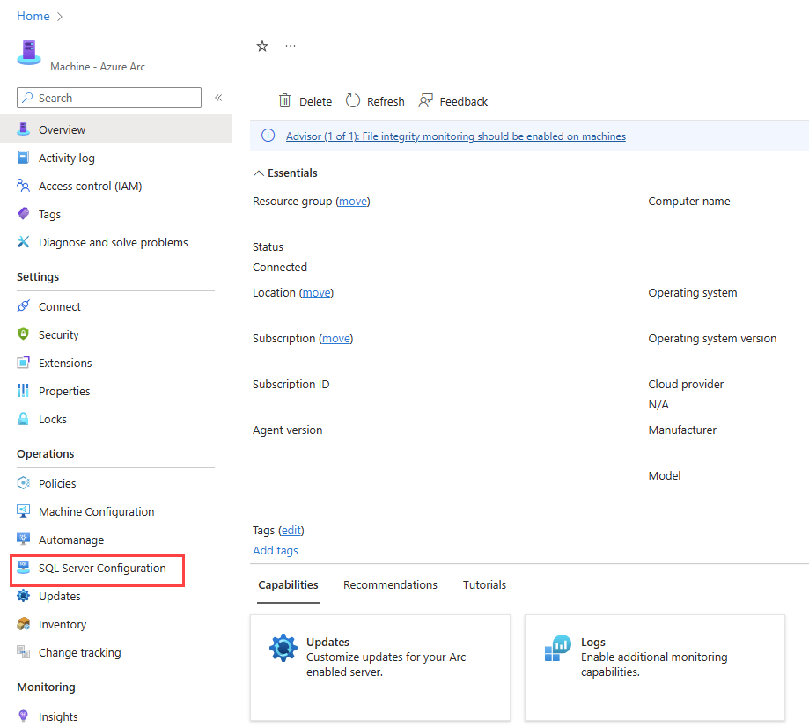Go to Home breadcrumb
The image size is (809, 727).
pos(33,16)
